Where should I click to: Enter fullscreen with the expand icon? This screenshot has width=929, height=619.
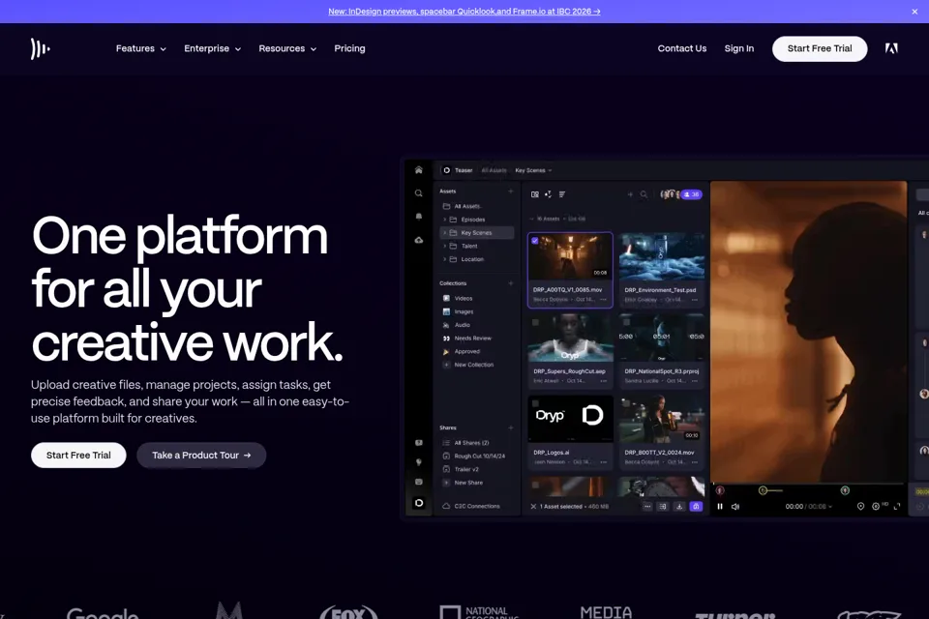(x=897, y=507)
